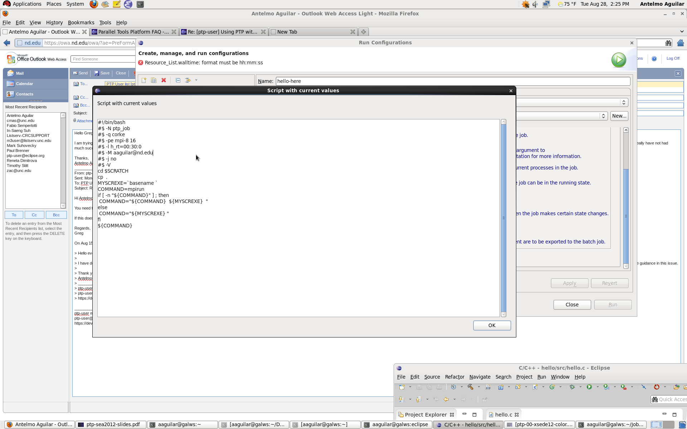Viewport: 687px width, 429px height.
Task: Click the Log Off link in Outlook
Action: tap(673, 58)
